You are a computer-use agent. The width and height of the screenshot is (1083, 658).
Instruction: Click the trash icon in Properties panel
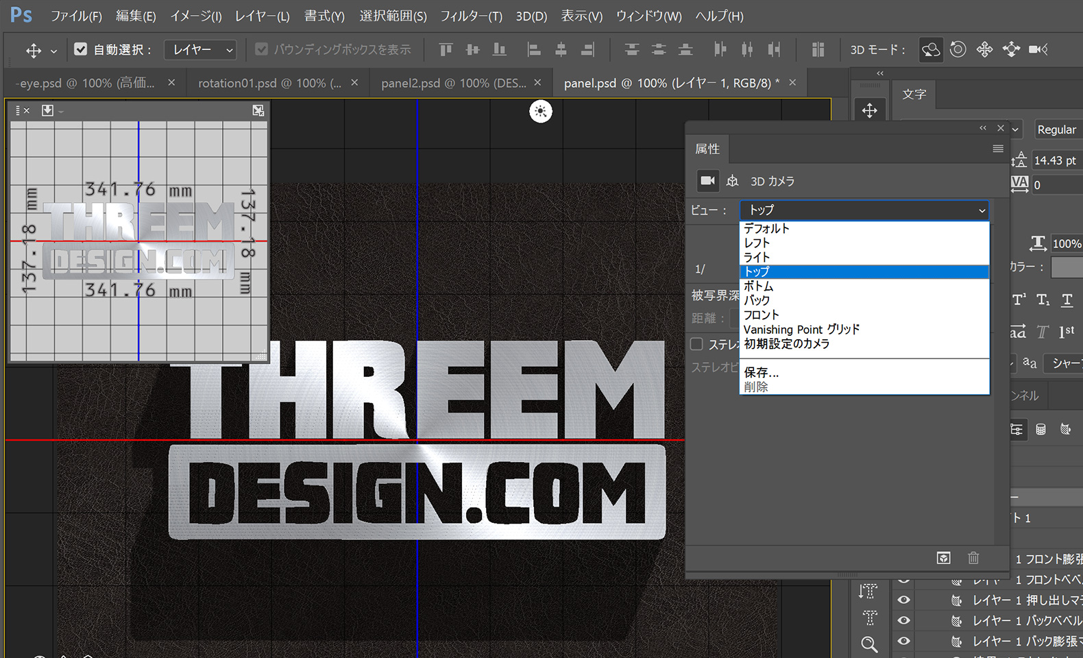click(973, 558)
